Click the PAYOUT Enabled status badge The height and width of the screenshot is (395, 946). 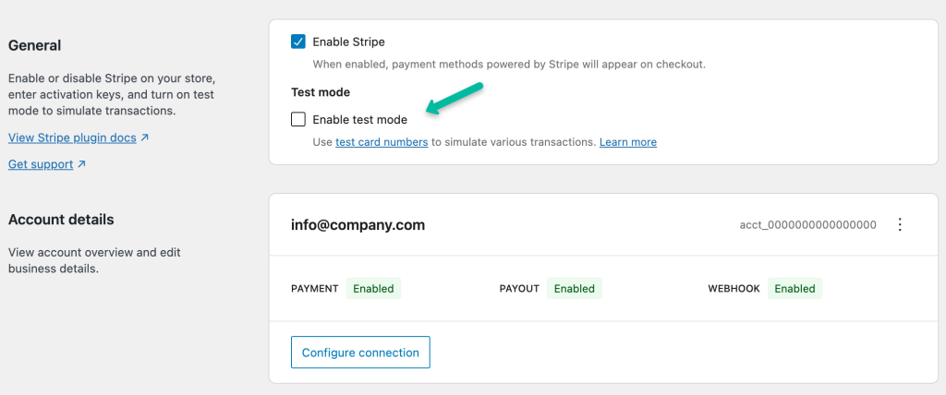click(575, 288)
